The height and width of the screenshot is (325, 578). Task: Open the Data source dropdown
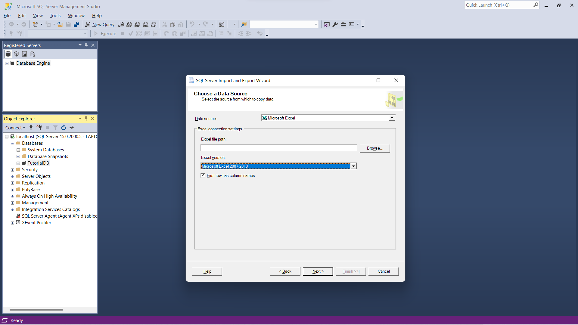pos(392,118)
